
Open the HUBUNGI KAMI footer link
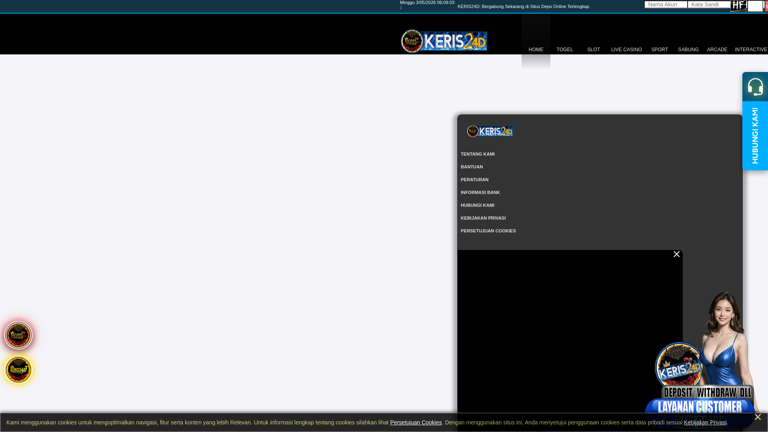click(477, 205)
